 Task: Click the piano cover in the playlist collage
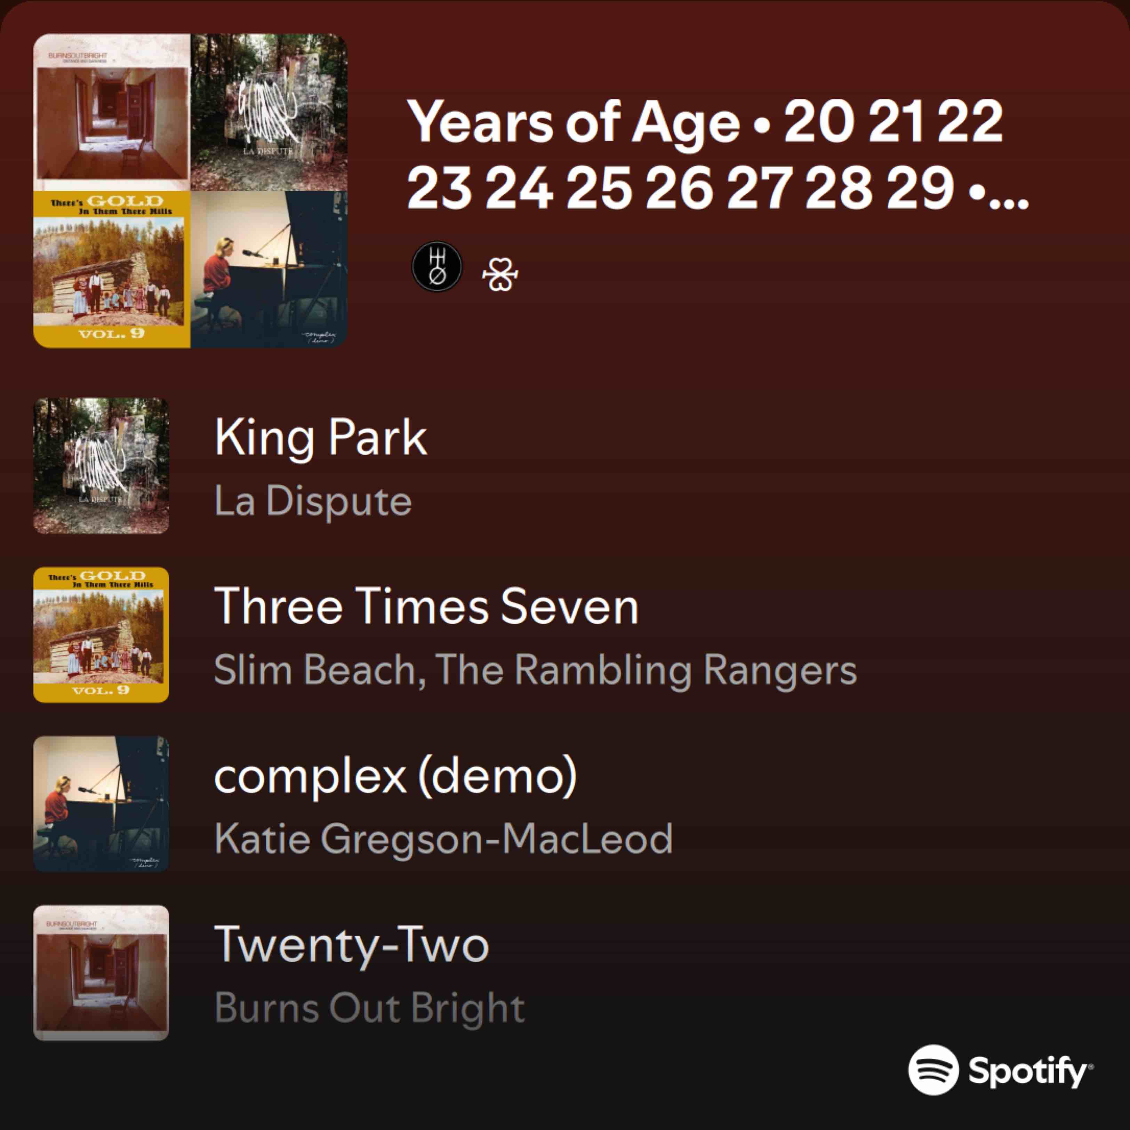pos(269,269)
